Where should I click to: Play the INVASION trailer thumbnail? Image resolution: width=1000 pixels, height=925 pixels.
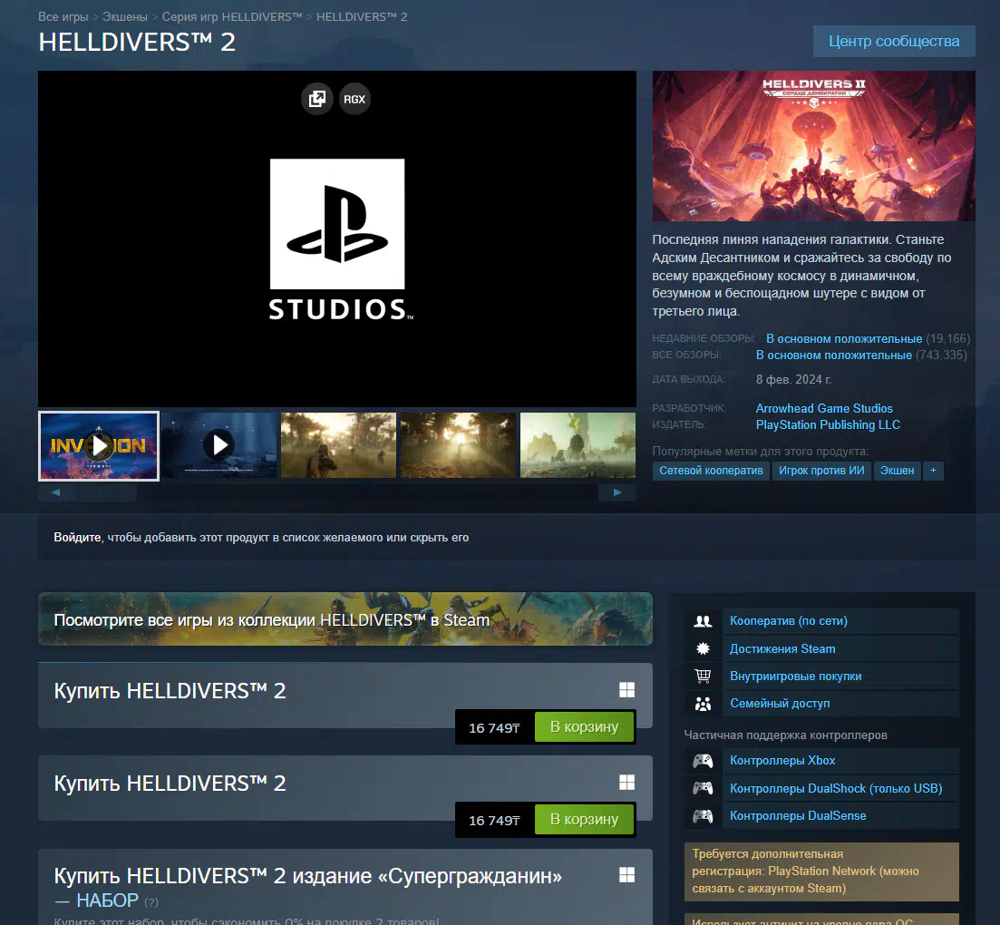tap(99, 445)
